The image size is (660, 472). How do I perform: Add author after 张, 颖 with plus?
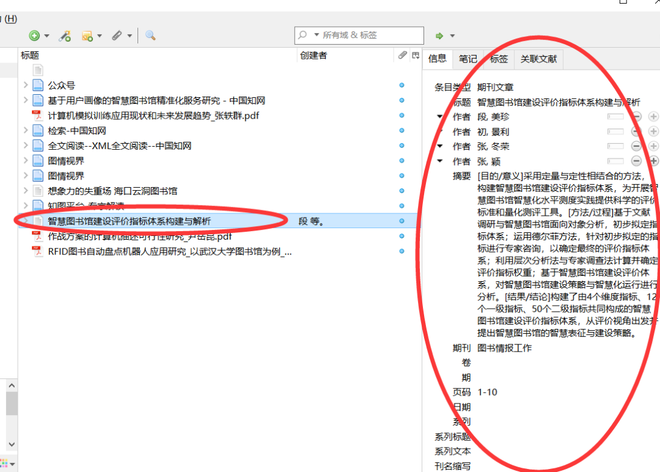(653, 161)
